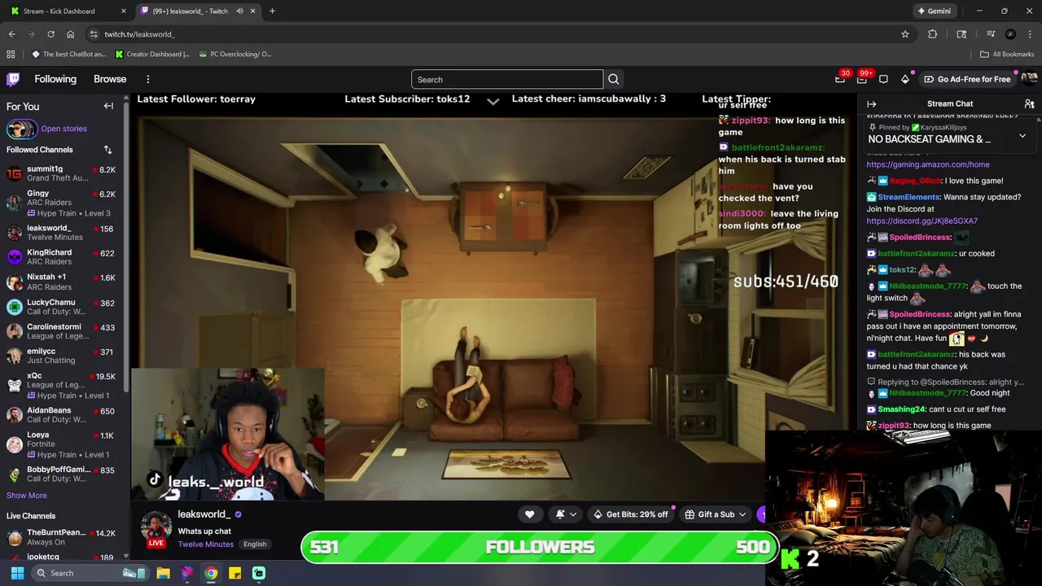Open the Twitch user avatar menu
Image resolution: width=1042 pixels, height=586 pixels.
pyautogui.click(x=1029, y=79)
